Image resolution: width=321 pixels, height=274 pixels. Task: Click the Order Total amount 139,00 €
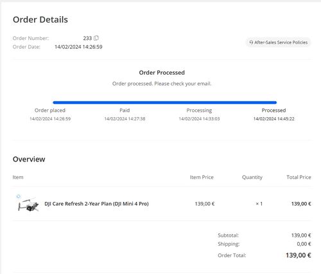pos(299,255)
